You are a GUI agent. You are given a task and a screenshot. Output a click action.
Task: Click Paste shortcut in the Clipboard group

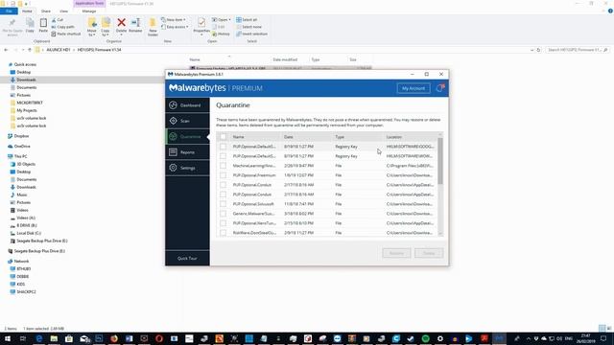[66, 34]
